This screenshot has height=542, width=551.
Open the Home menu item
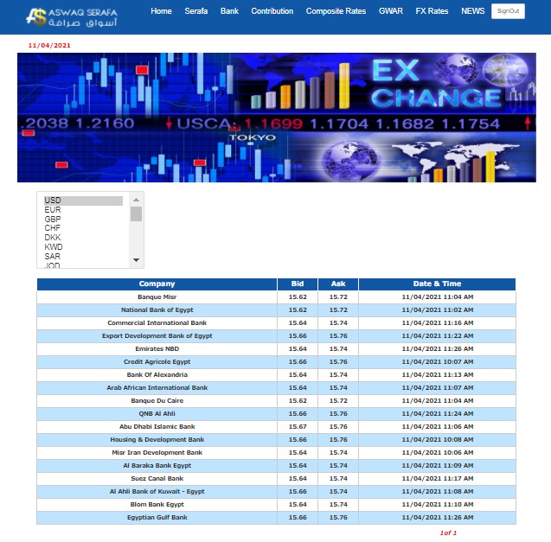[161, 11]
